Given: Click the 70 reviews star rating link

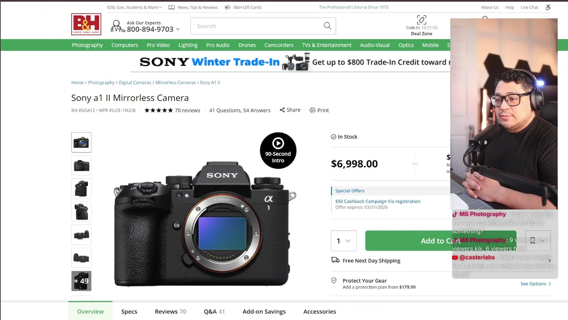Looking at the screenshot, I should [172, 110].
